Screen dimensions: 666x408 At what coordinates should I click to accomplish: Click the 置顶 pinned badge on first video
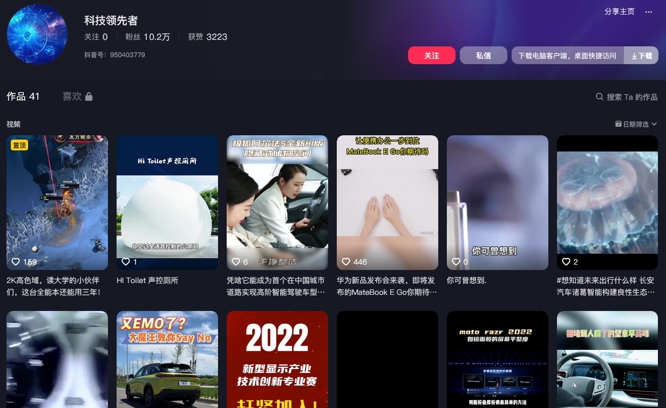[19, 146]
